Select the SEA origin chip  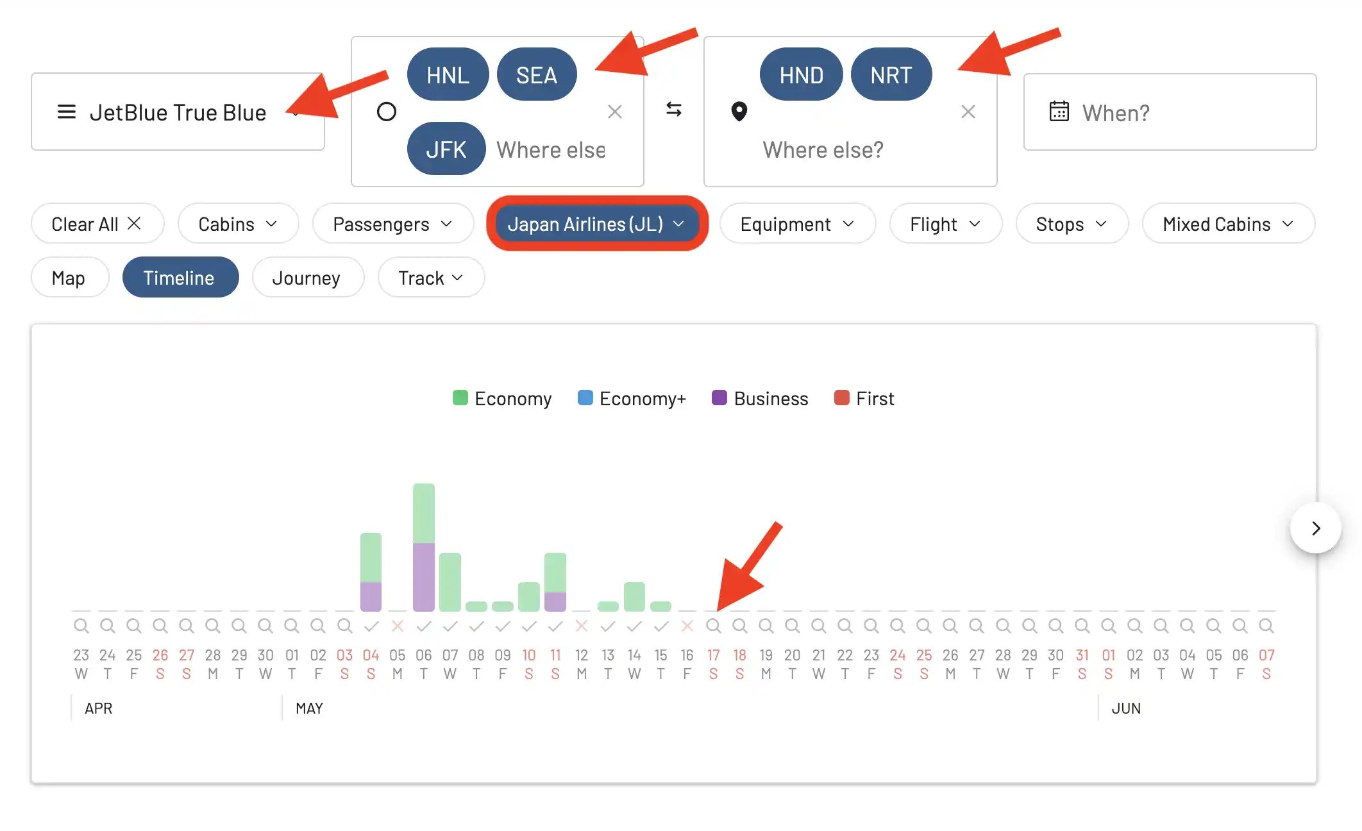(537, 74)
